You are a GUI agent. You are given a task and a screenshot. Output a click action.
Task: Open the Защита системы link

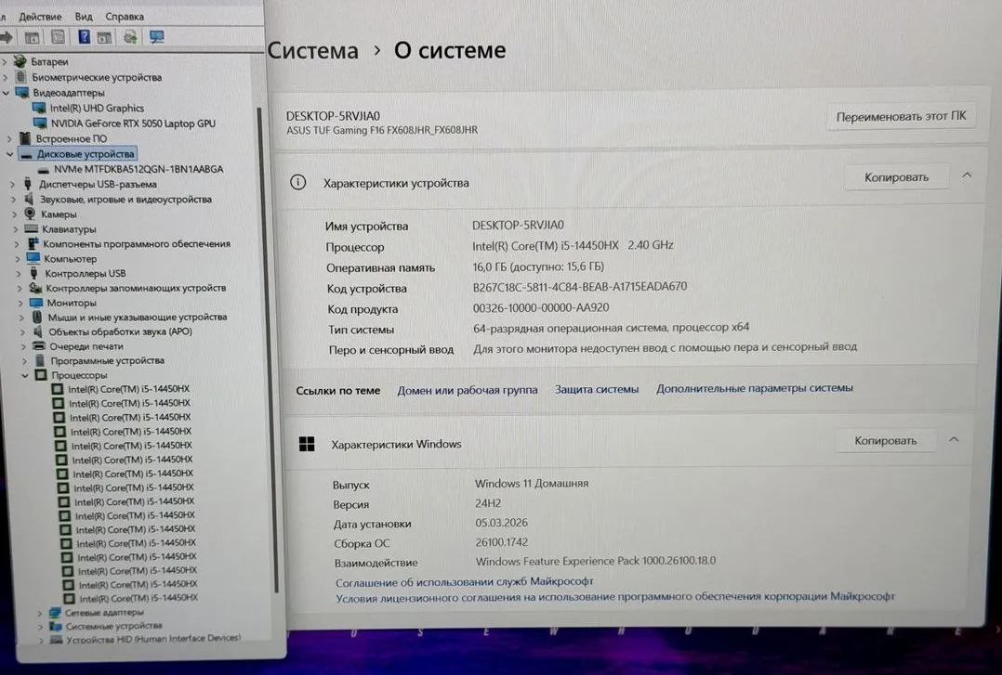[596, 389]
